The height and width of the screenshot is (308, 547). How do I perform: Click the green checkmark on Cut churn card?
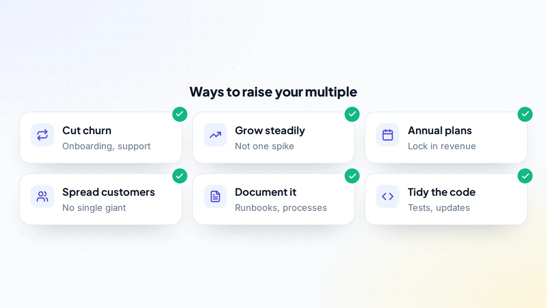point(180,114)
